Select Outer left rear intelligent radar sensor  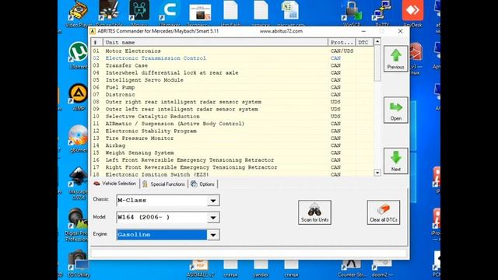point(233,109)
